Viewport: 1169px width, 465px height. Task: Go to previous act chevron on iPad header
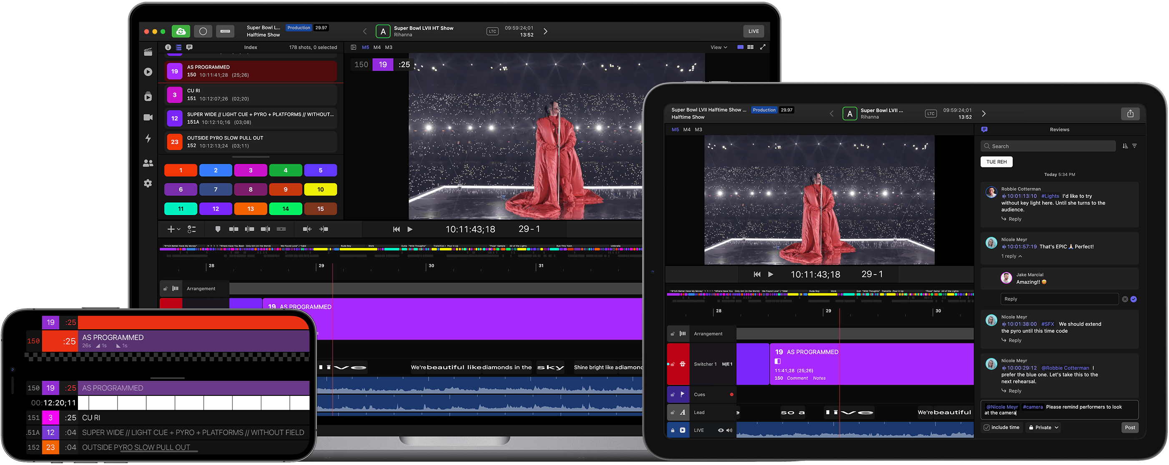[x=832, y=113]
